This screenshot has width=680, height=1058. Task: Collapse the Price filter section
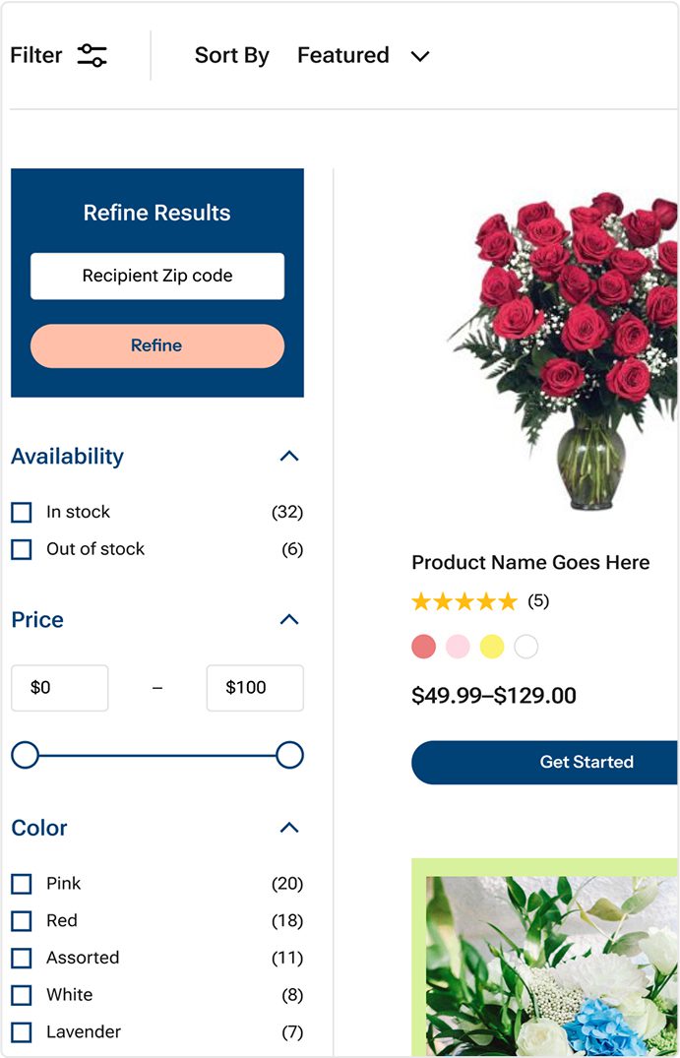click(288, 620)
